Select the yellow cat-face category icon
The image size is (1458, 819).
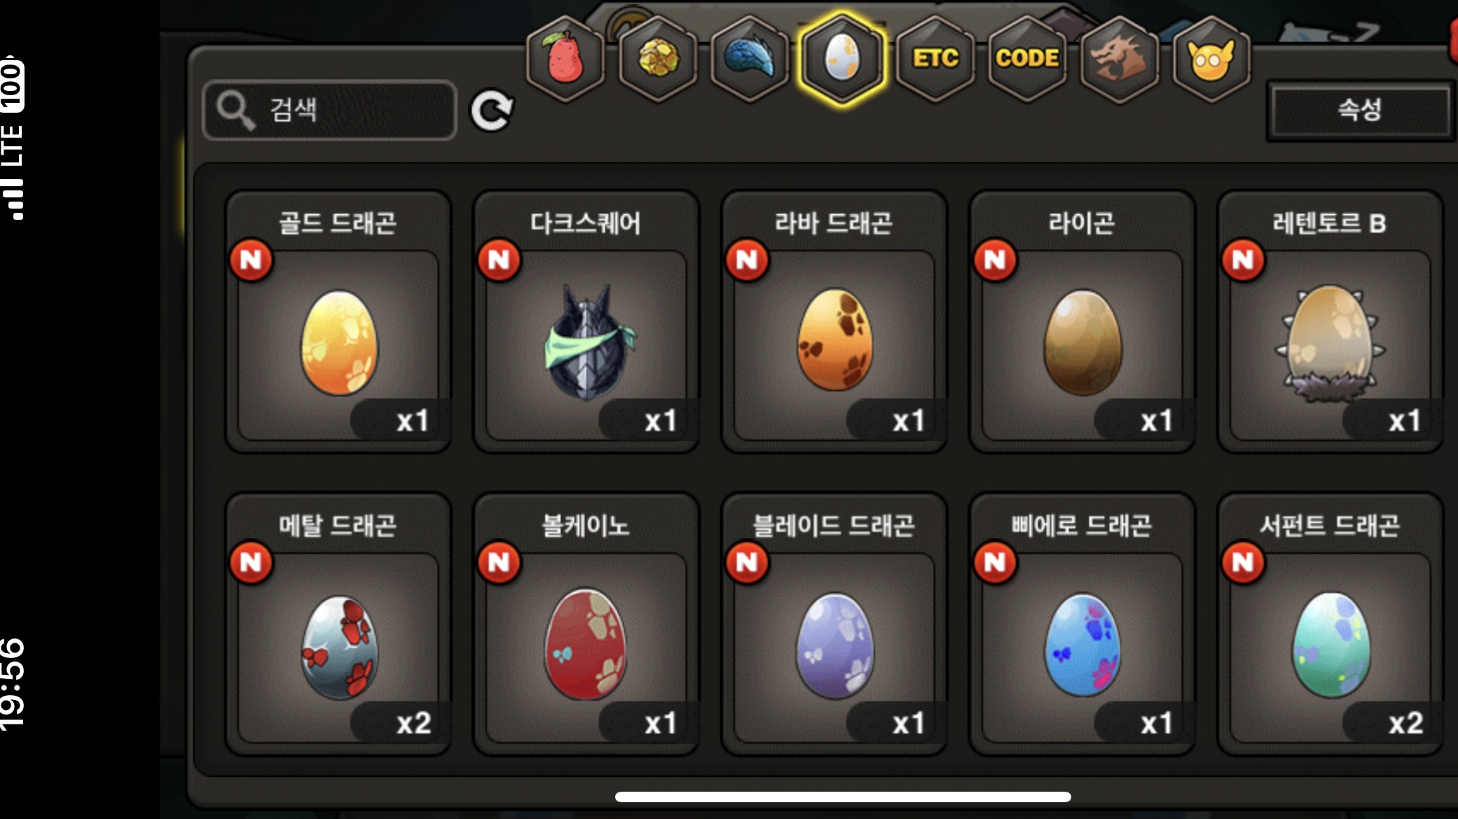point(1211,59)
